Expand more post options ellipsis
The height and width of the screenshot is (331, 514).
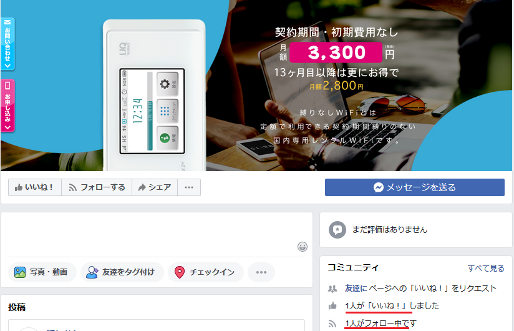pos(261,272)
